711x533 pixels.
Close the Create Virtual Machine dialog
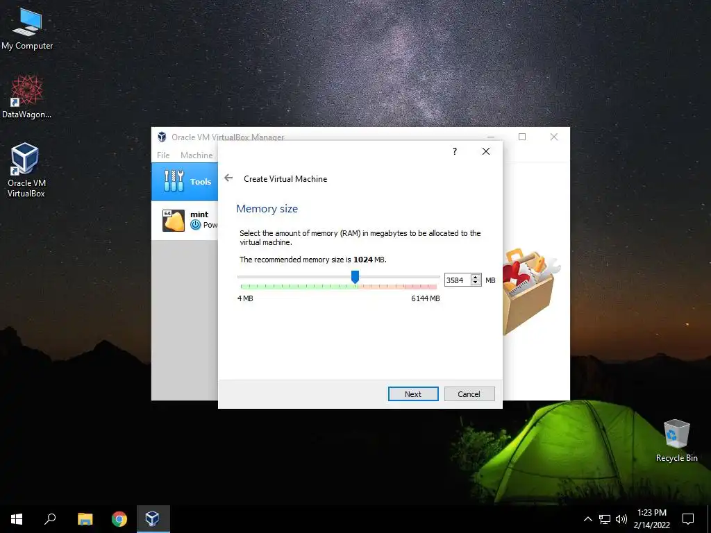(485, 151)
